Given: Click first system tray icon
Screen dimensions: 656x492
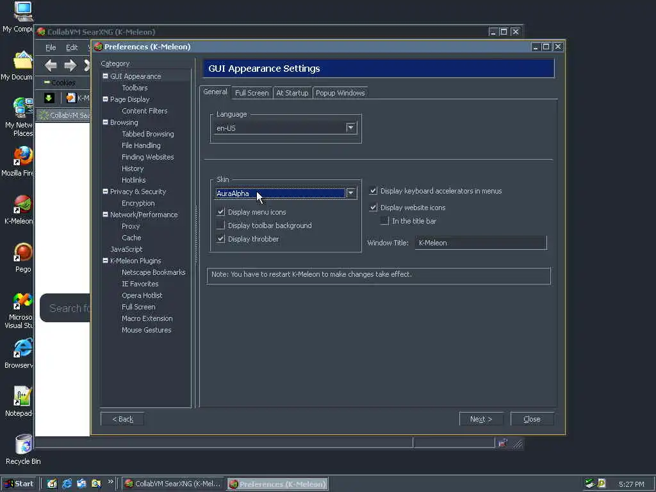Looking at the screenshot, I should click(x=589, y=484).
